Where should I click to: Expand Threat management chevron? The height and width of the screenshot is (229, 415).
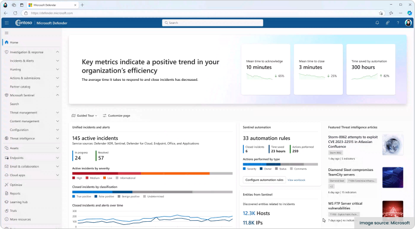(58, 112)
